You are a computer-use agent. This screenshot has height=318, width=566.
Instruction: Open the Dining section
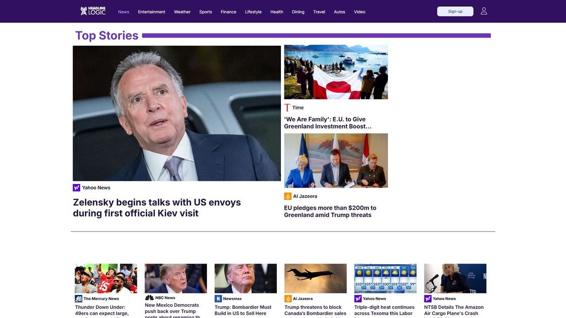coord(298,12)
